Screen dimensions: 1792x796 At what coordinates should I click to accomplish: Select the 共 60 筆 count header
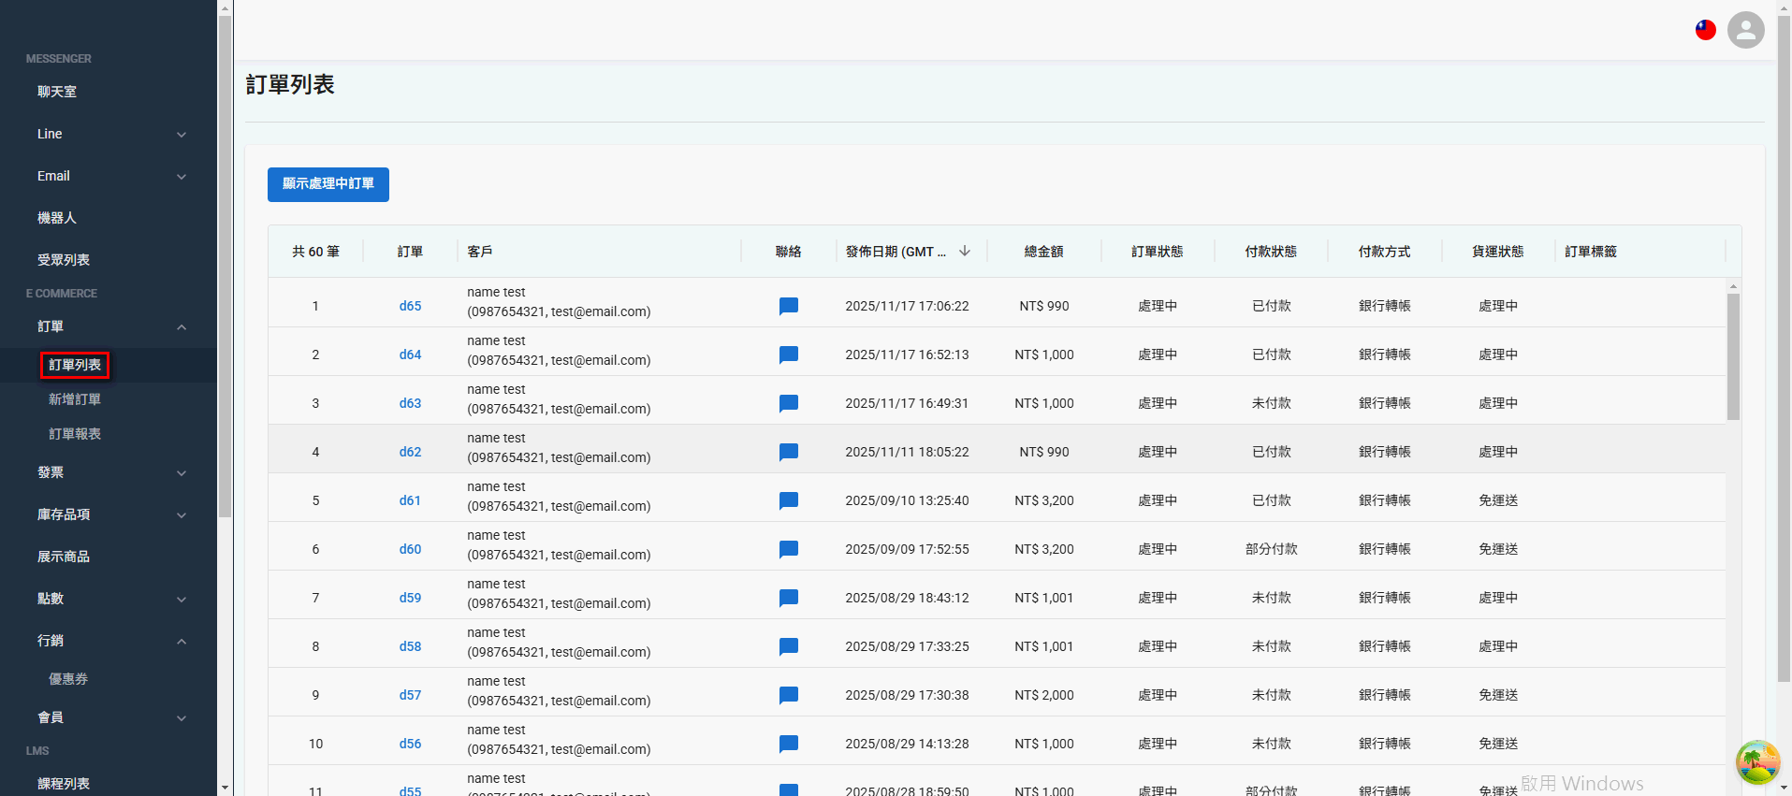[315, 252]
